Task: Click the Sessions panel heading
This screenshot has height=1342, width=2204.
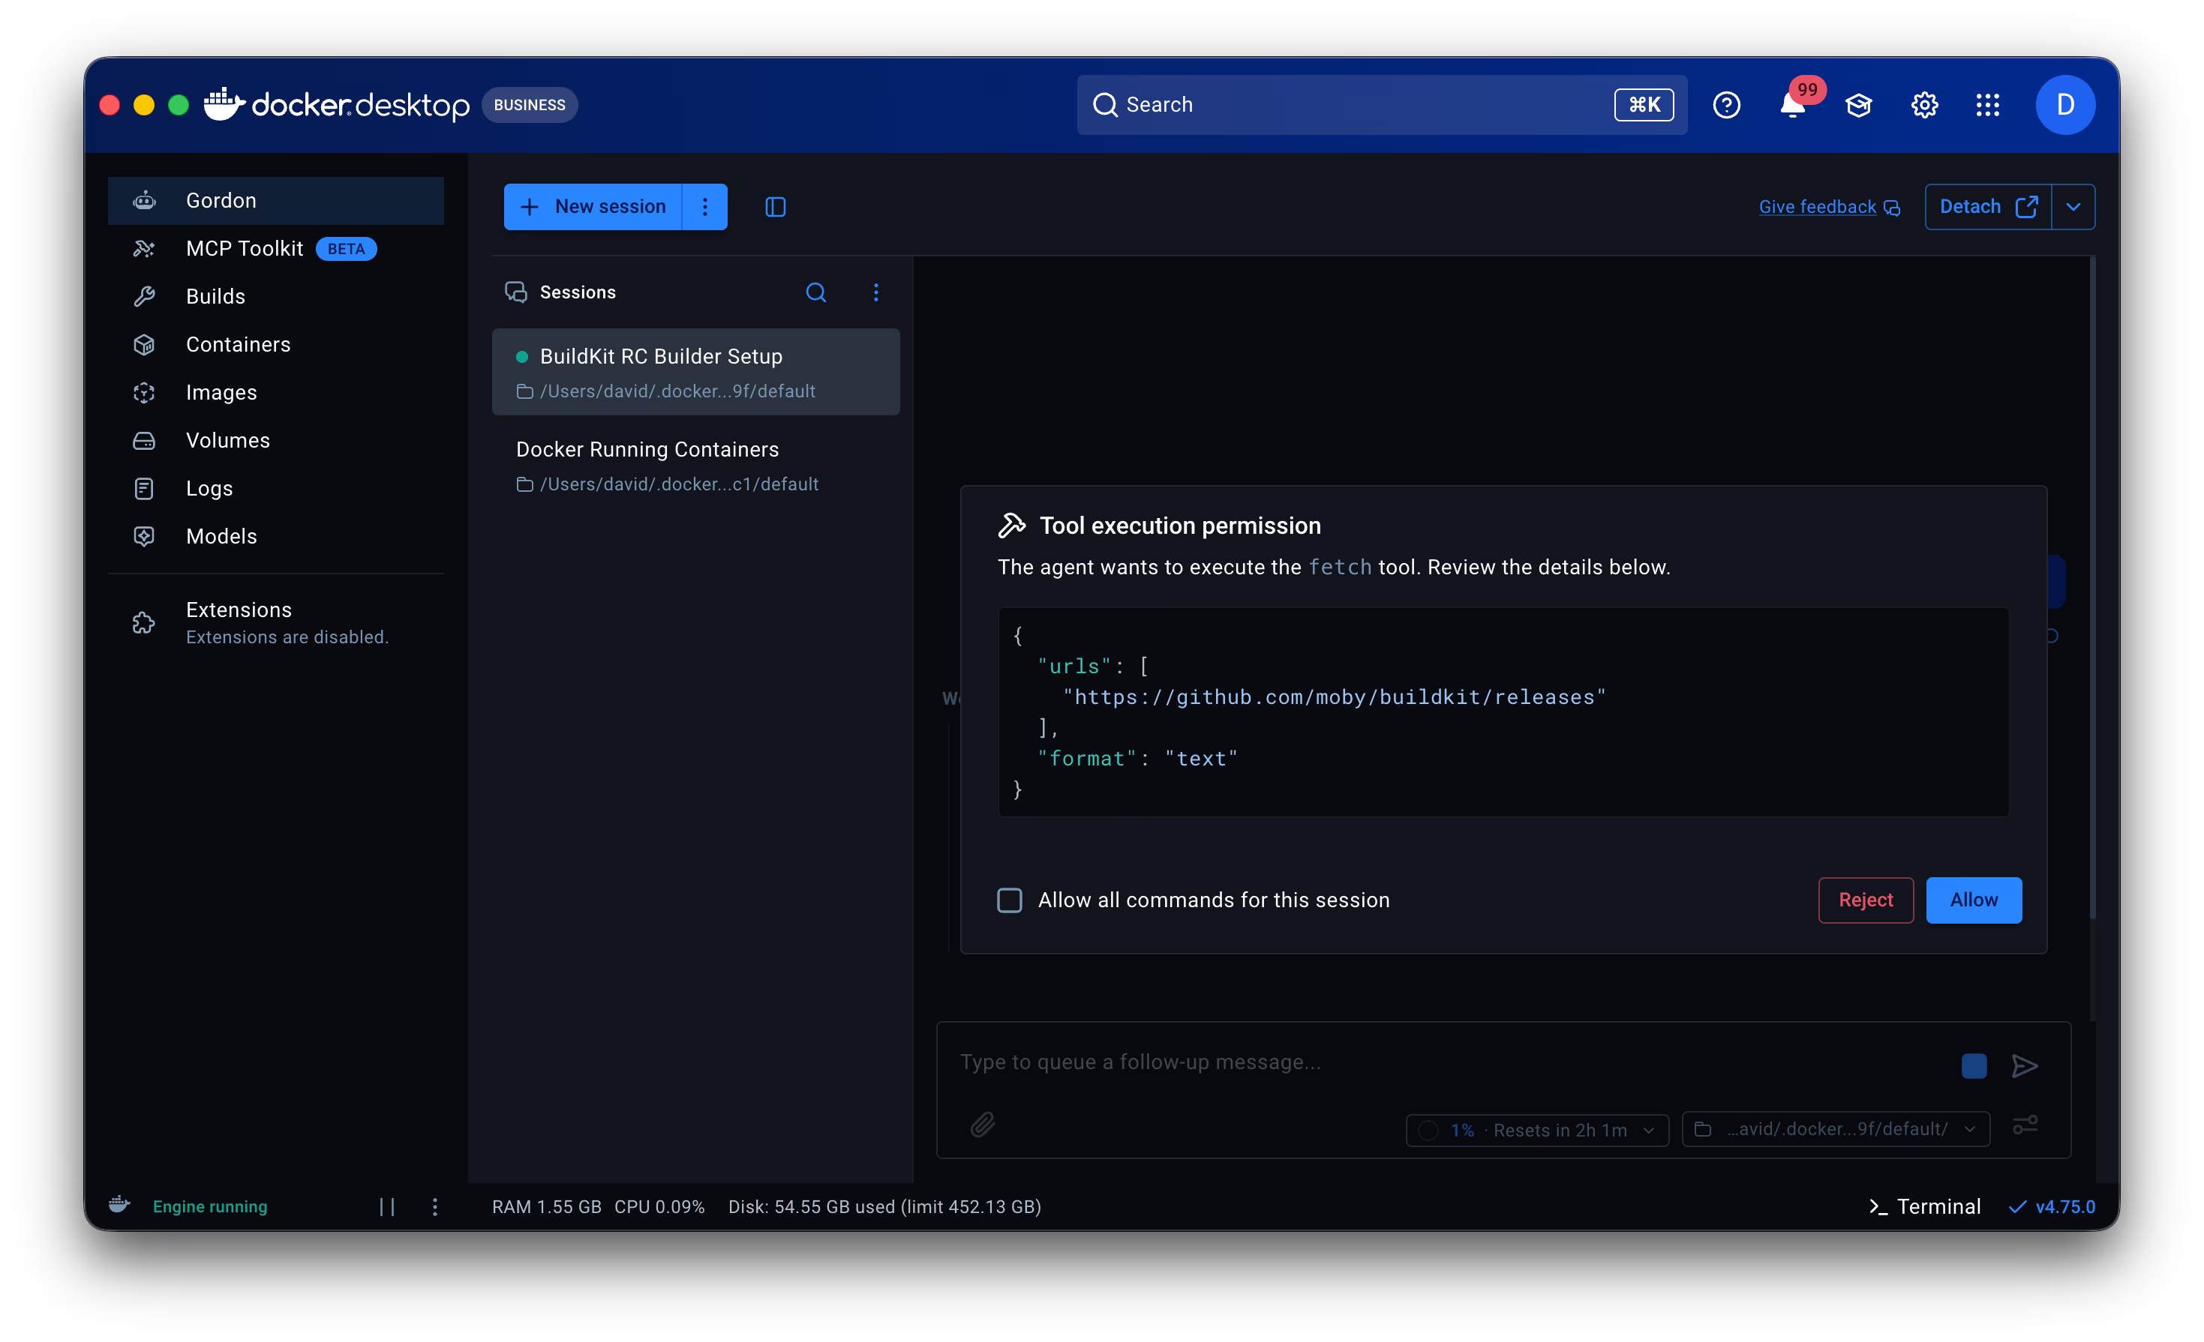Action: click(x=578, y=292)
